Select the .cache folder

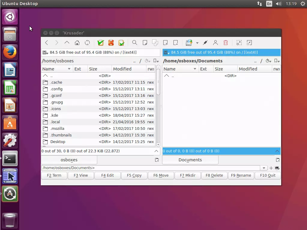coord(98,82)
